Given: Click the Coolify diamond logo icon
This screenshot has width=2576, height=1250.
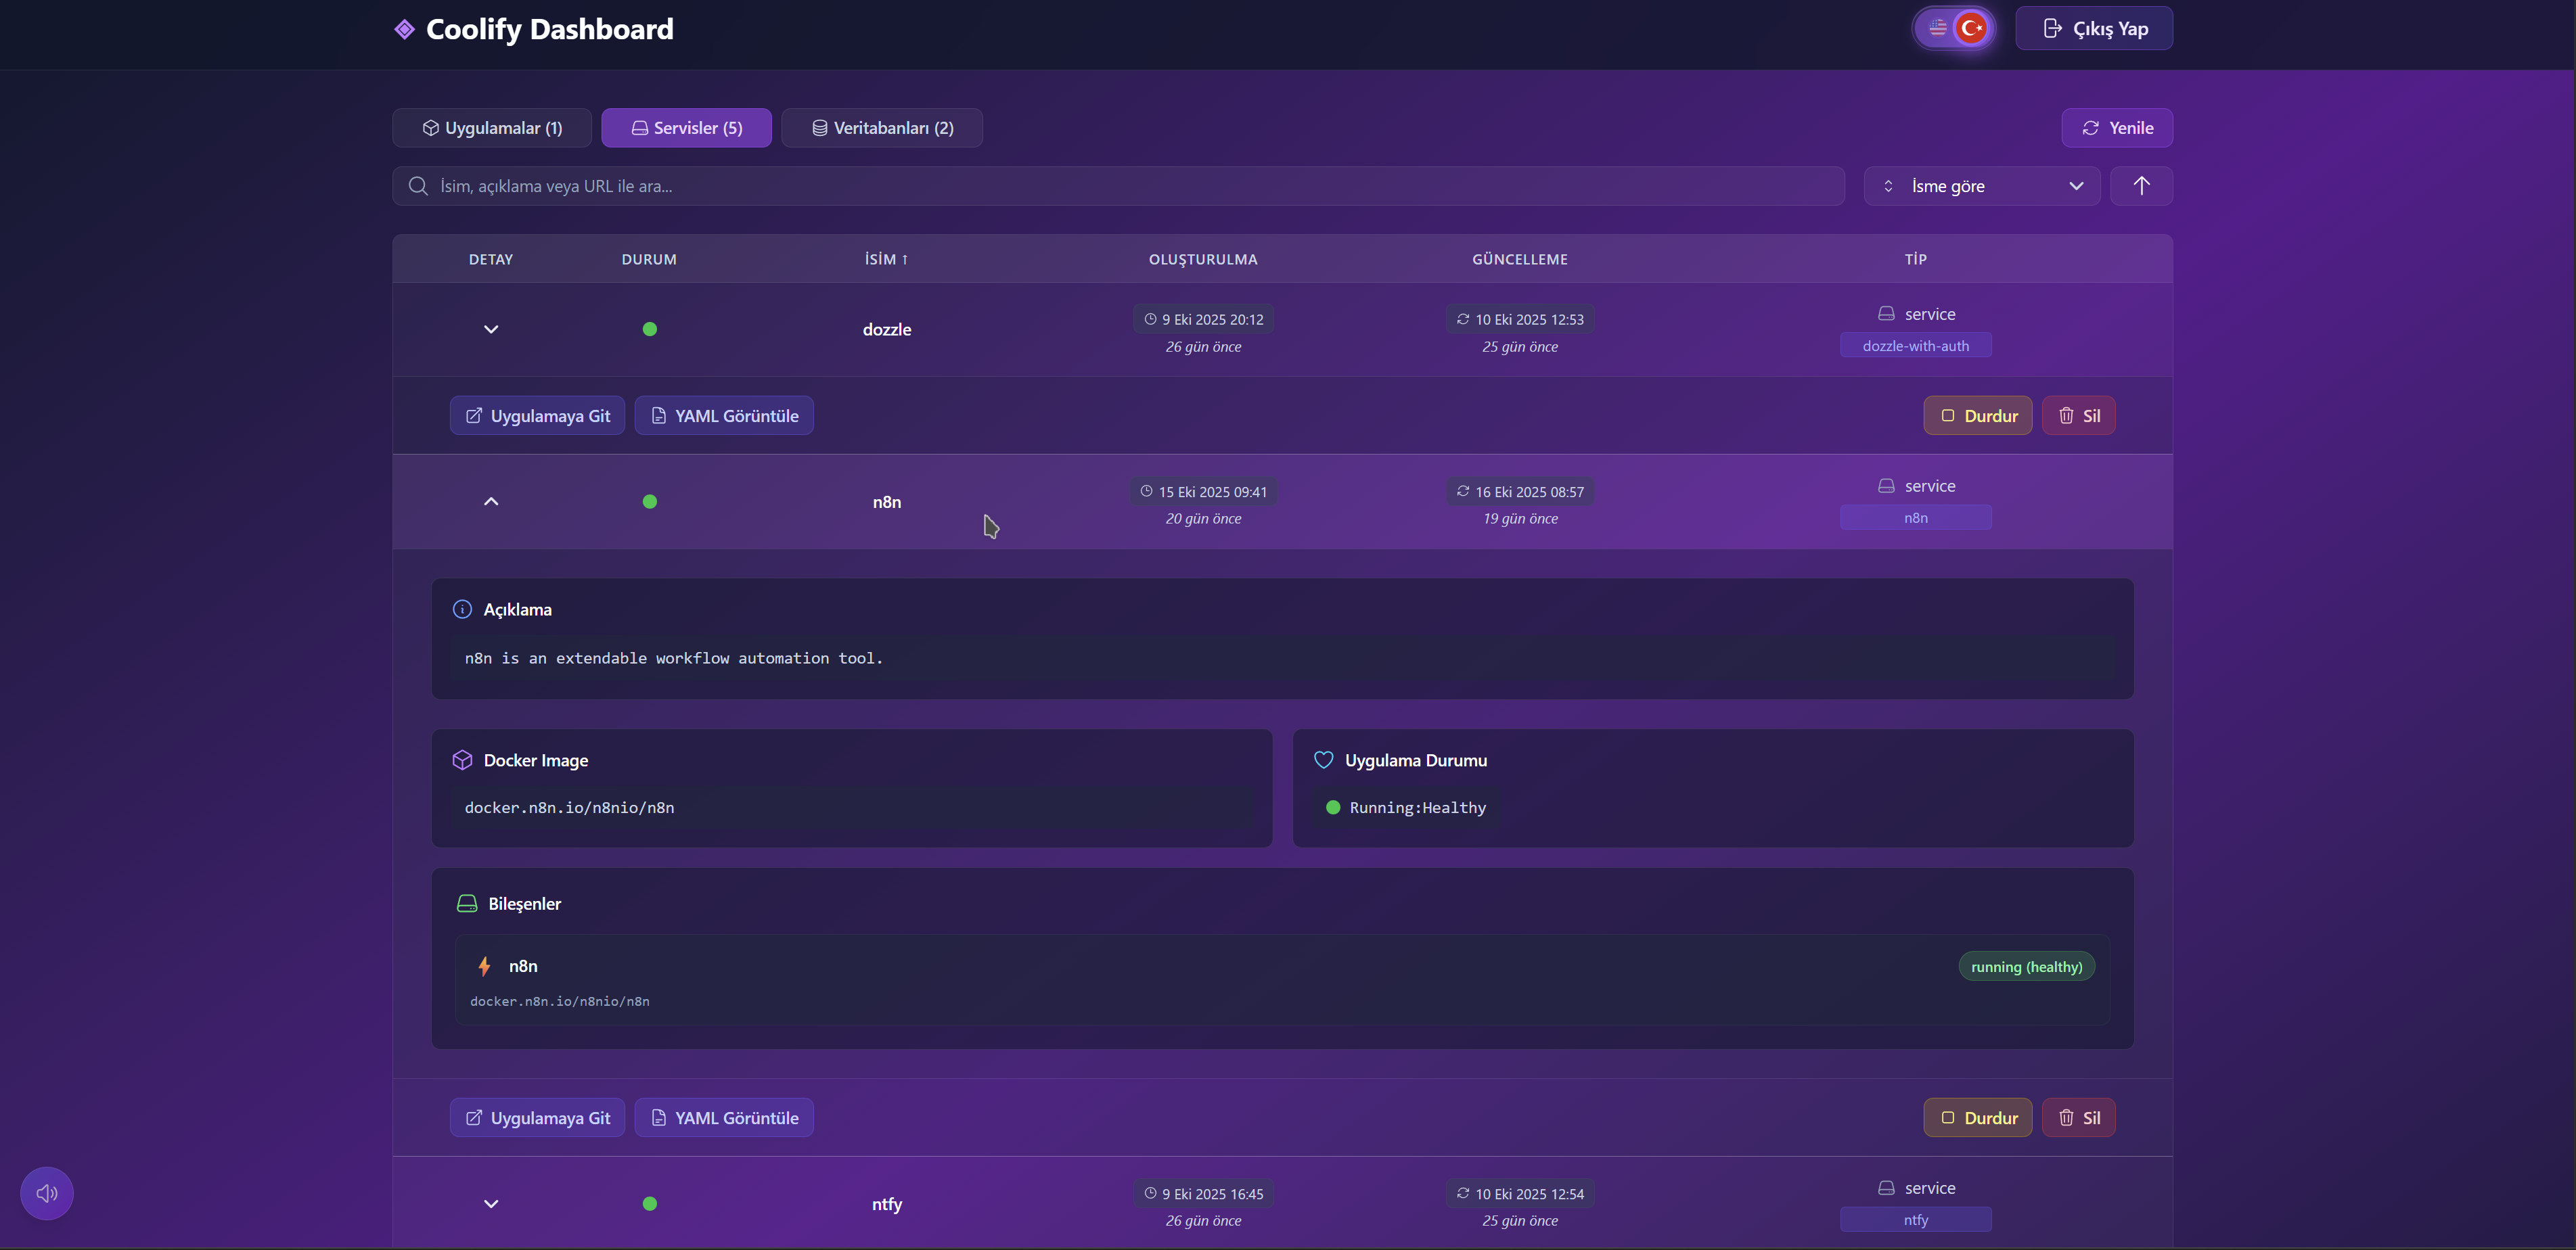Looking at the screenshot, I should click(404, 29).
